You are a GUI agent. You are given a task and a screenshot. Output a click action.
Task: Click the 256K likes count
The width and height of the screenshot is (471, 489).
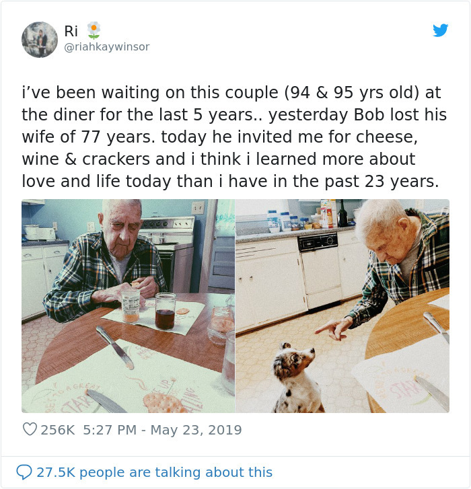point(58,429)
